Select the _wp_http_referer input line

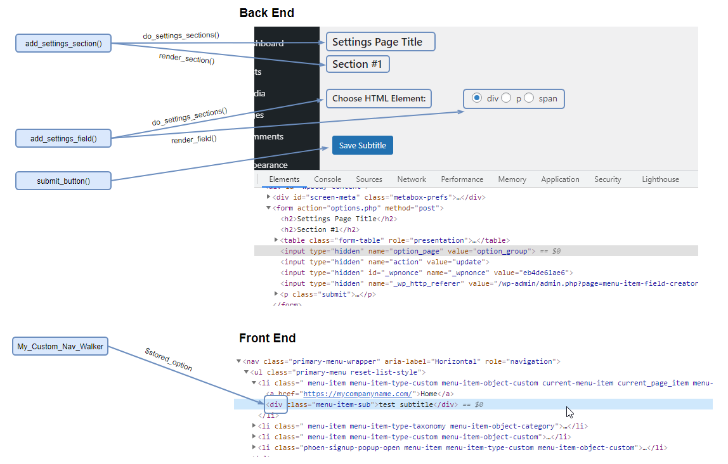489,283
